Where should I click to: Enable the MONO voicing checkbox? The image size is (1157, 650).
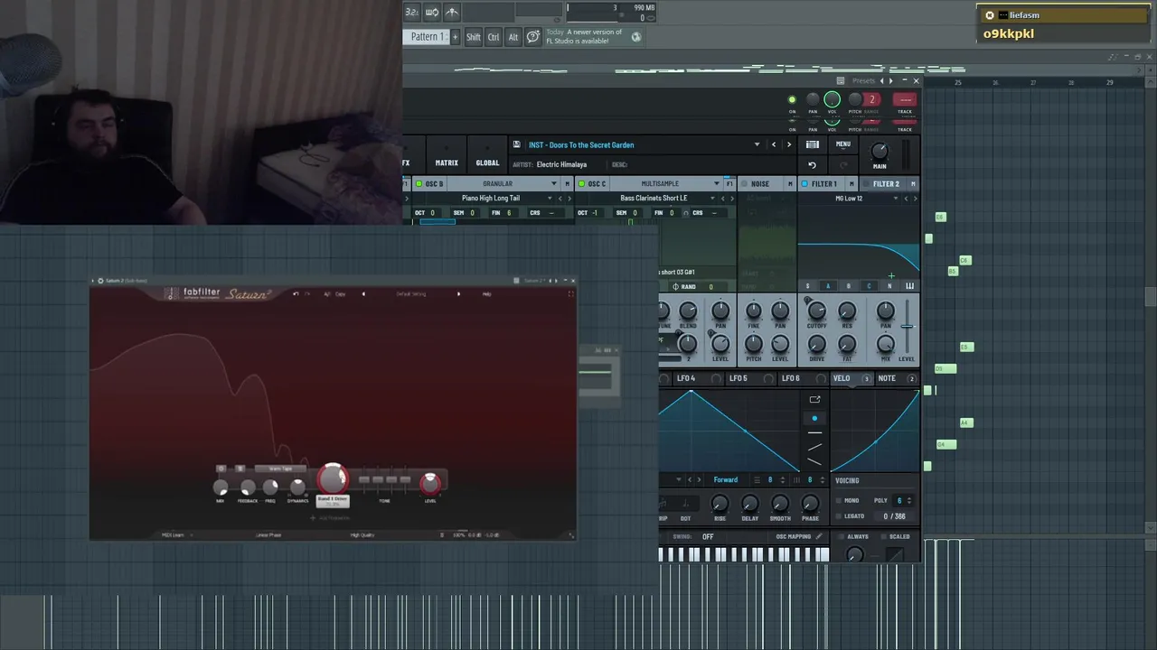click(838, 501)
